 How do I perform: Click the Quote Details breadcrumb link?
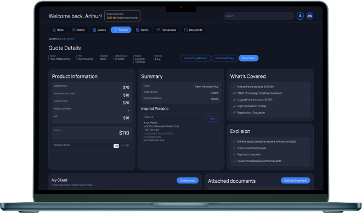67,39
